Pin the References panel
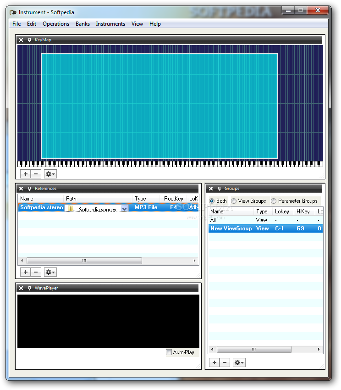The height and width of the screenshot is (390, 341). point(30,189)
